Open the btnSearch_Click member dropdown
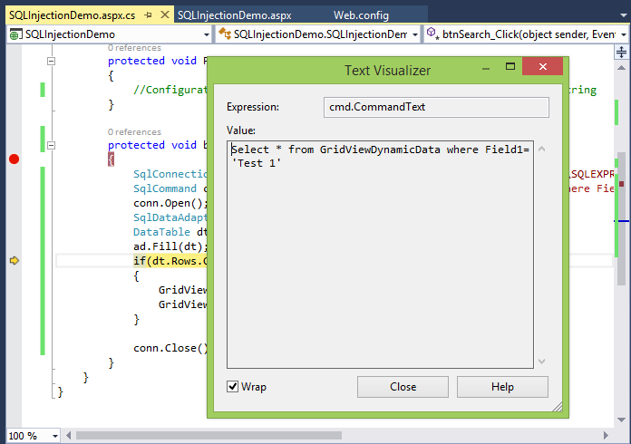Viewport: 631px width, 444px height. (x=624, y=34)
